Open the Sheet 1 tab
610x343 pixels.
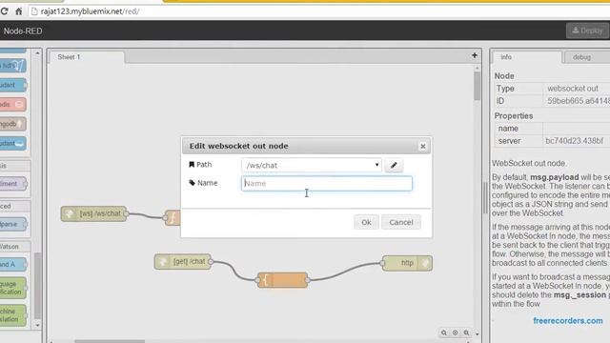click(x=87, y=57)
